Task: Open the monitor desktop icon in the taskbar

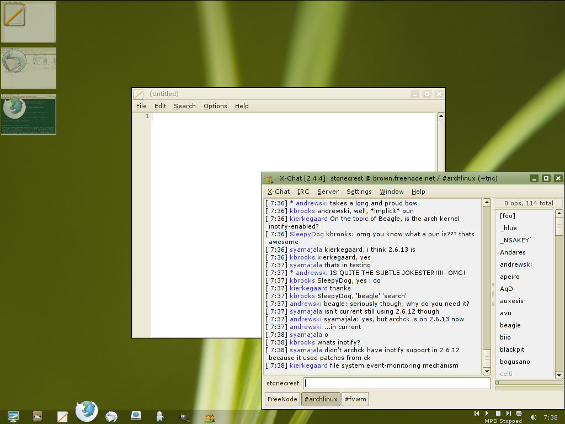Action: click(x=13, y=416)
